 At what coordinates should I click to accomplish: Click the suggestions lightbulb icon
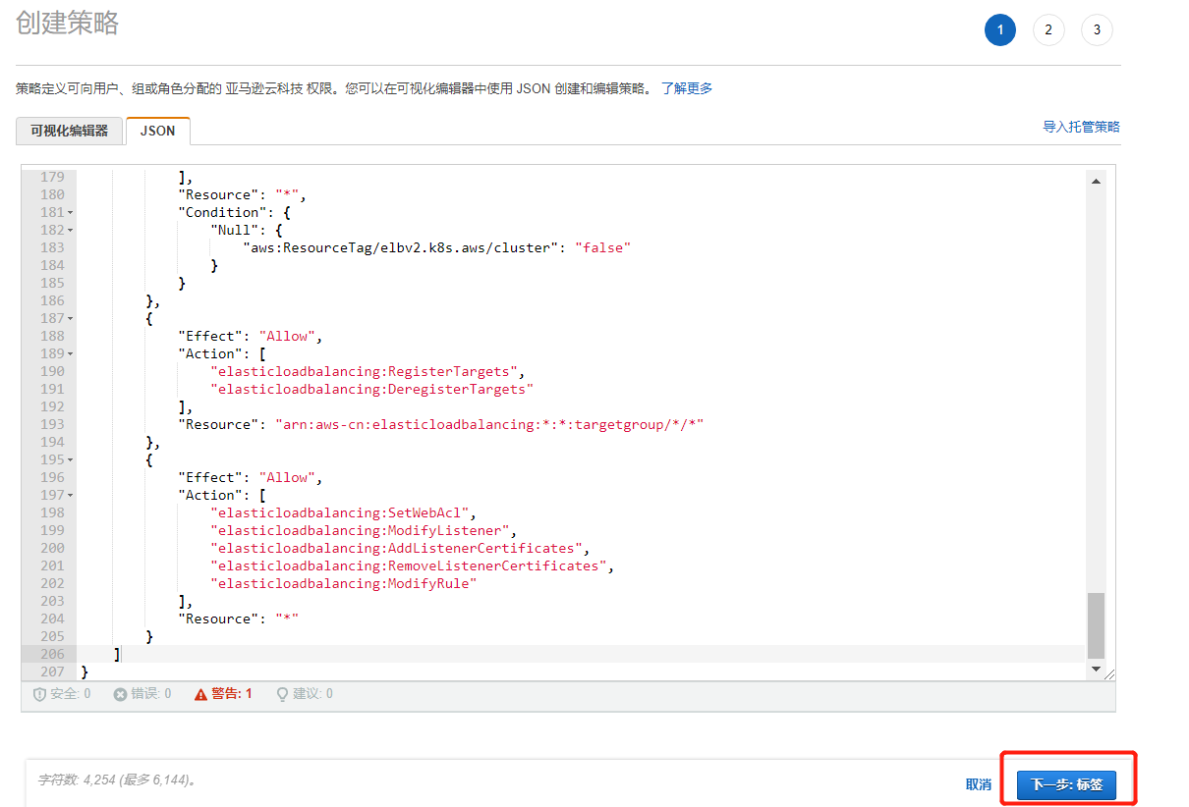point(282,694)
